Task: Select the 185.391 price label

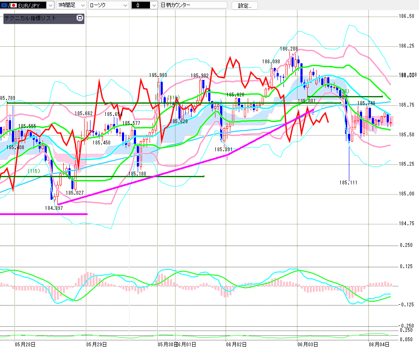Action: (224, 150)
